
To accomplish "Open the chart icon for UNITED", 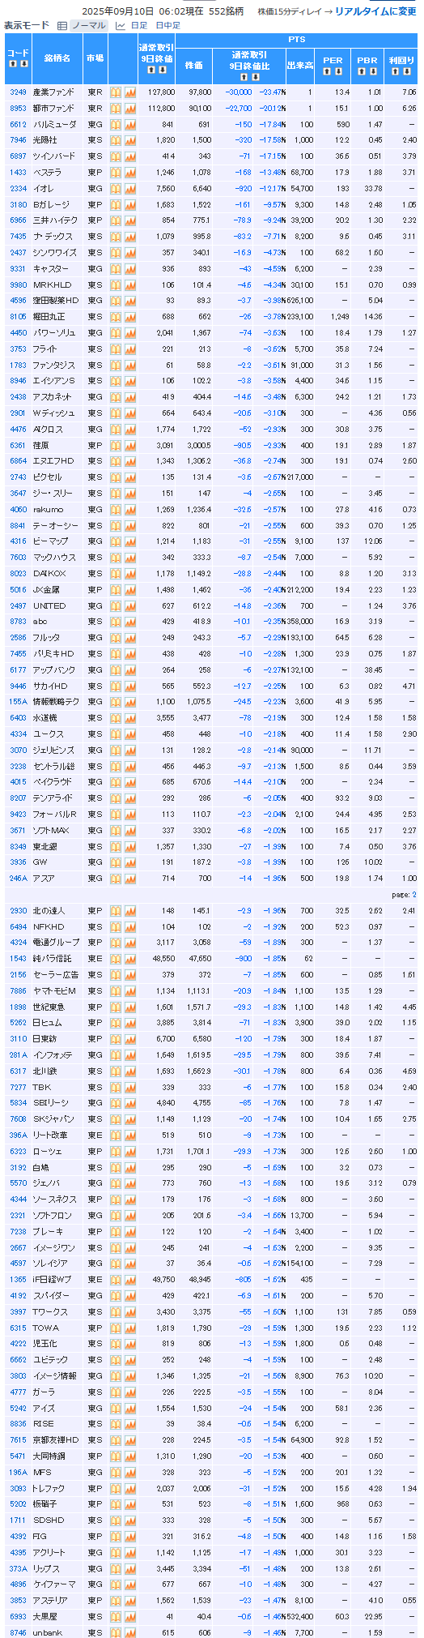I will click(130, 605).
